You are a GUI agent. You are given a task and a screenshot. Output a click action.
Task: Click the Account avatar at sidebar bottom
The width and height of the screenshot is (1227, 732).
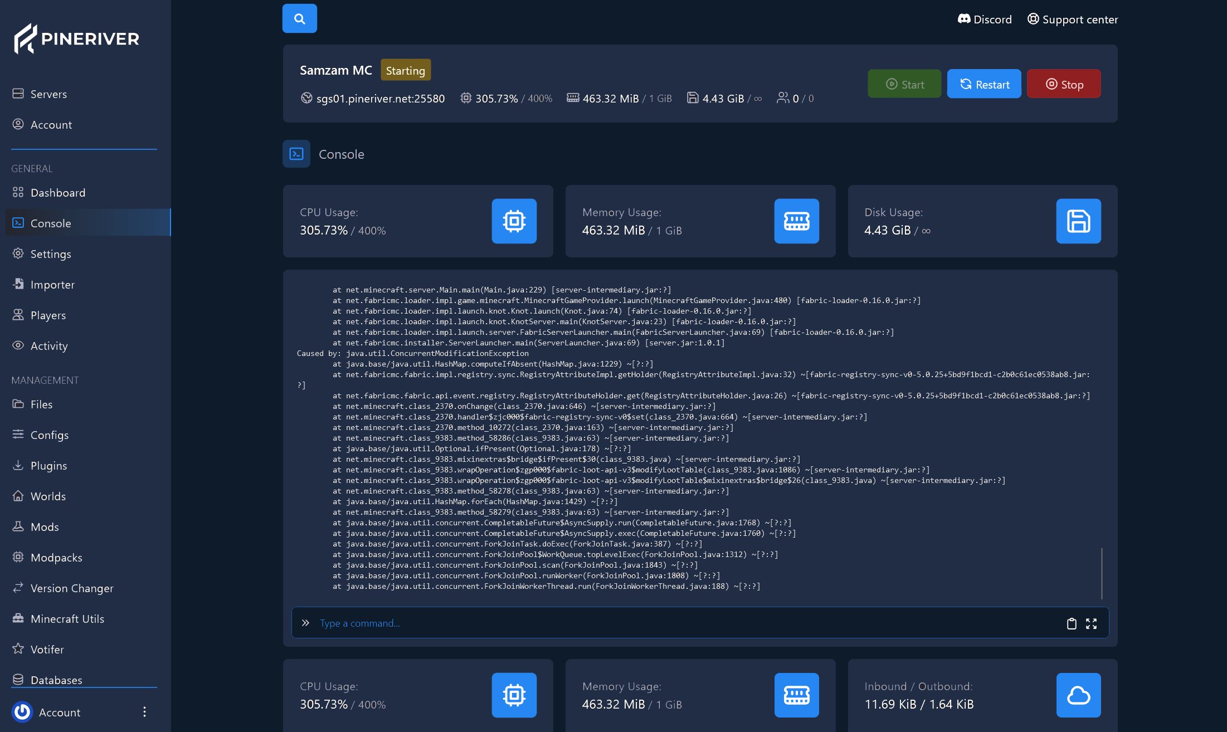pyautogui.click(x=22, y=712)
